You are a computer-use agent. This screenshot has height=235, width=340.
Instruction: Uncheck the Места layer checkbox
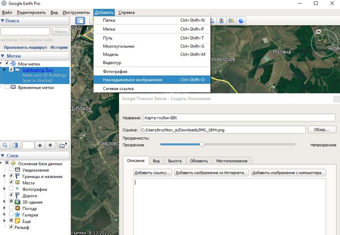point(11,182)
